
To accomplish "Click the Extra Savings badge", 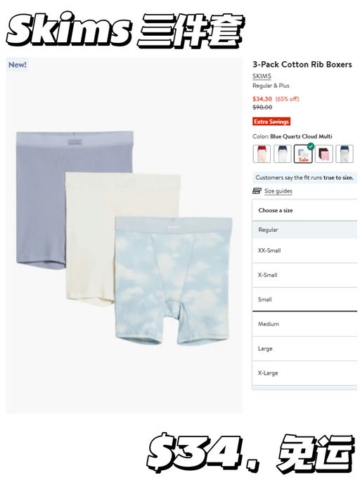I will pyautogui.click(x=271, y=122).
